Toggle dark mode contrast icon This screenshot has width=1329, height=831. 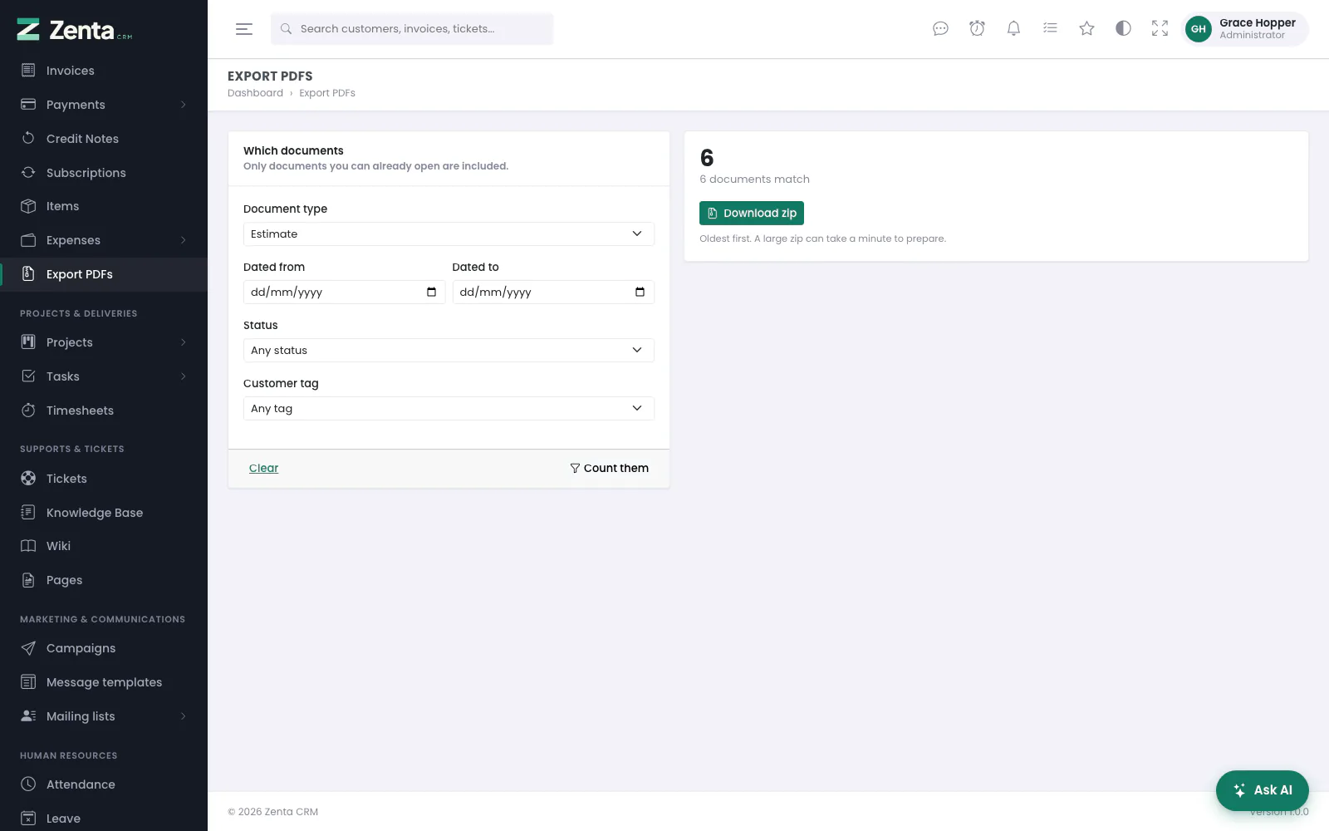(x=1123, y=29)
